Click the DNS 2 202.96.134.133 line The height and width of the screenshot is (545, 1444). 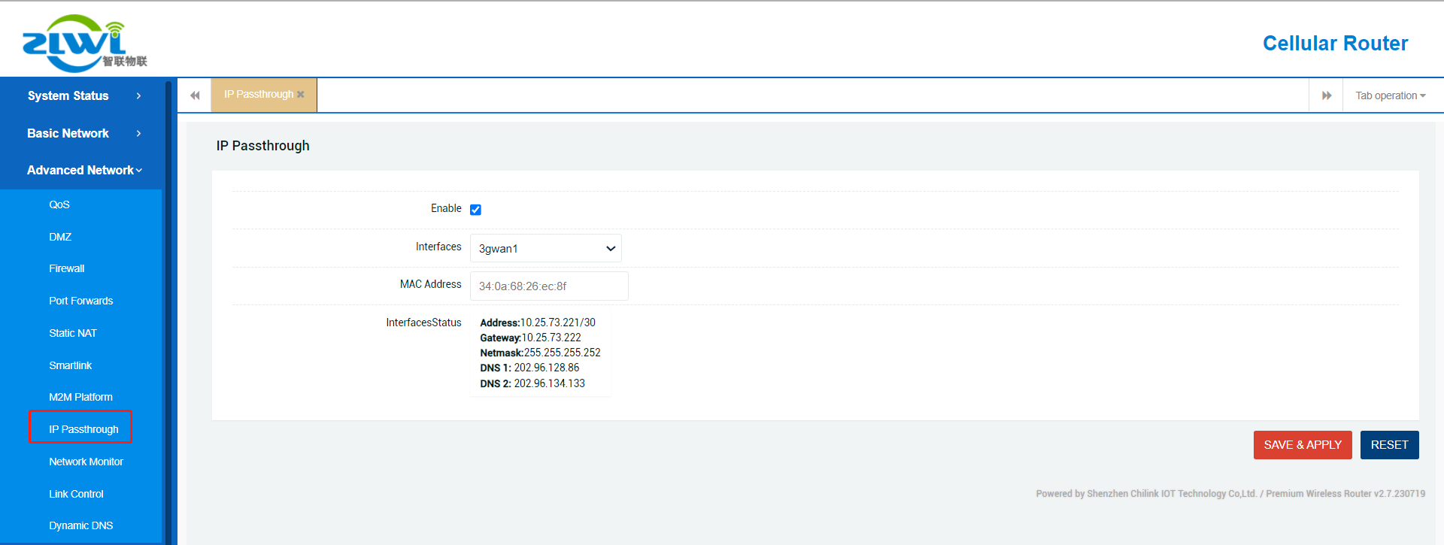point(532,383)
